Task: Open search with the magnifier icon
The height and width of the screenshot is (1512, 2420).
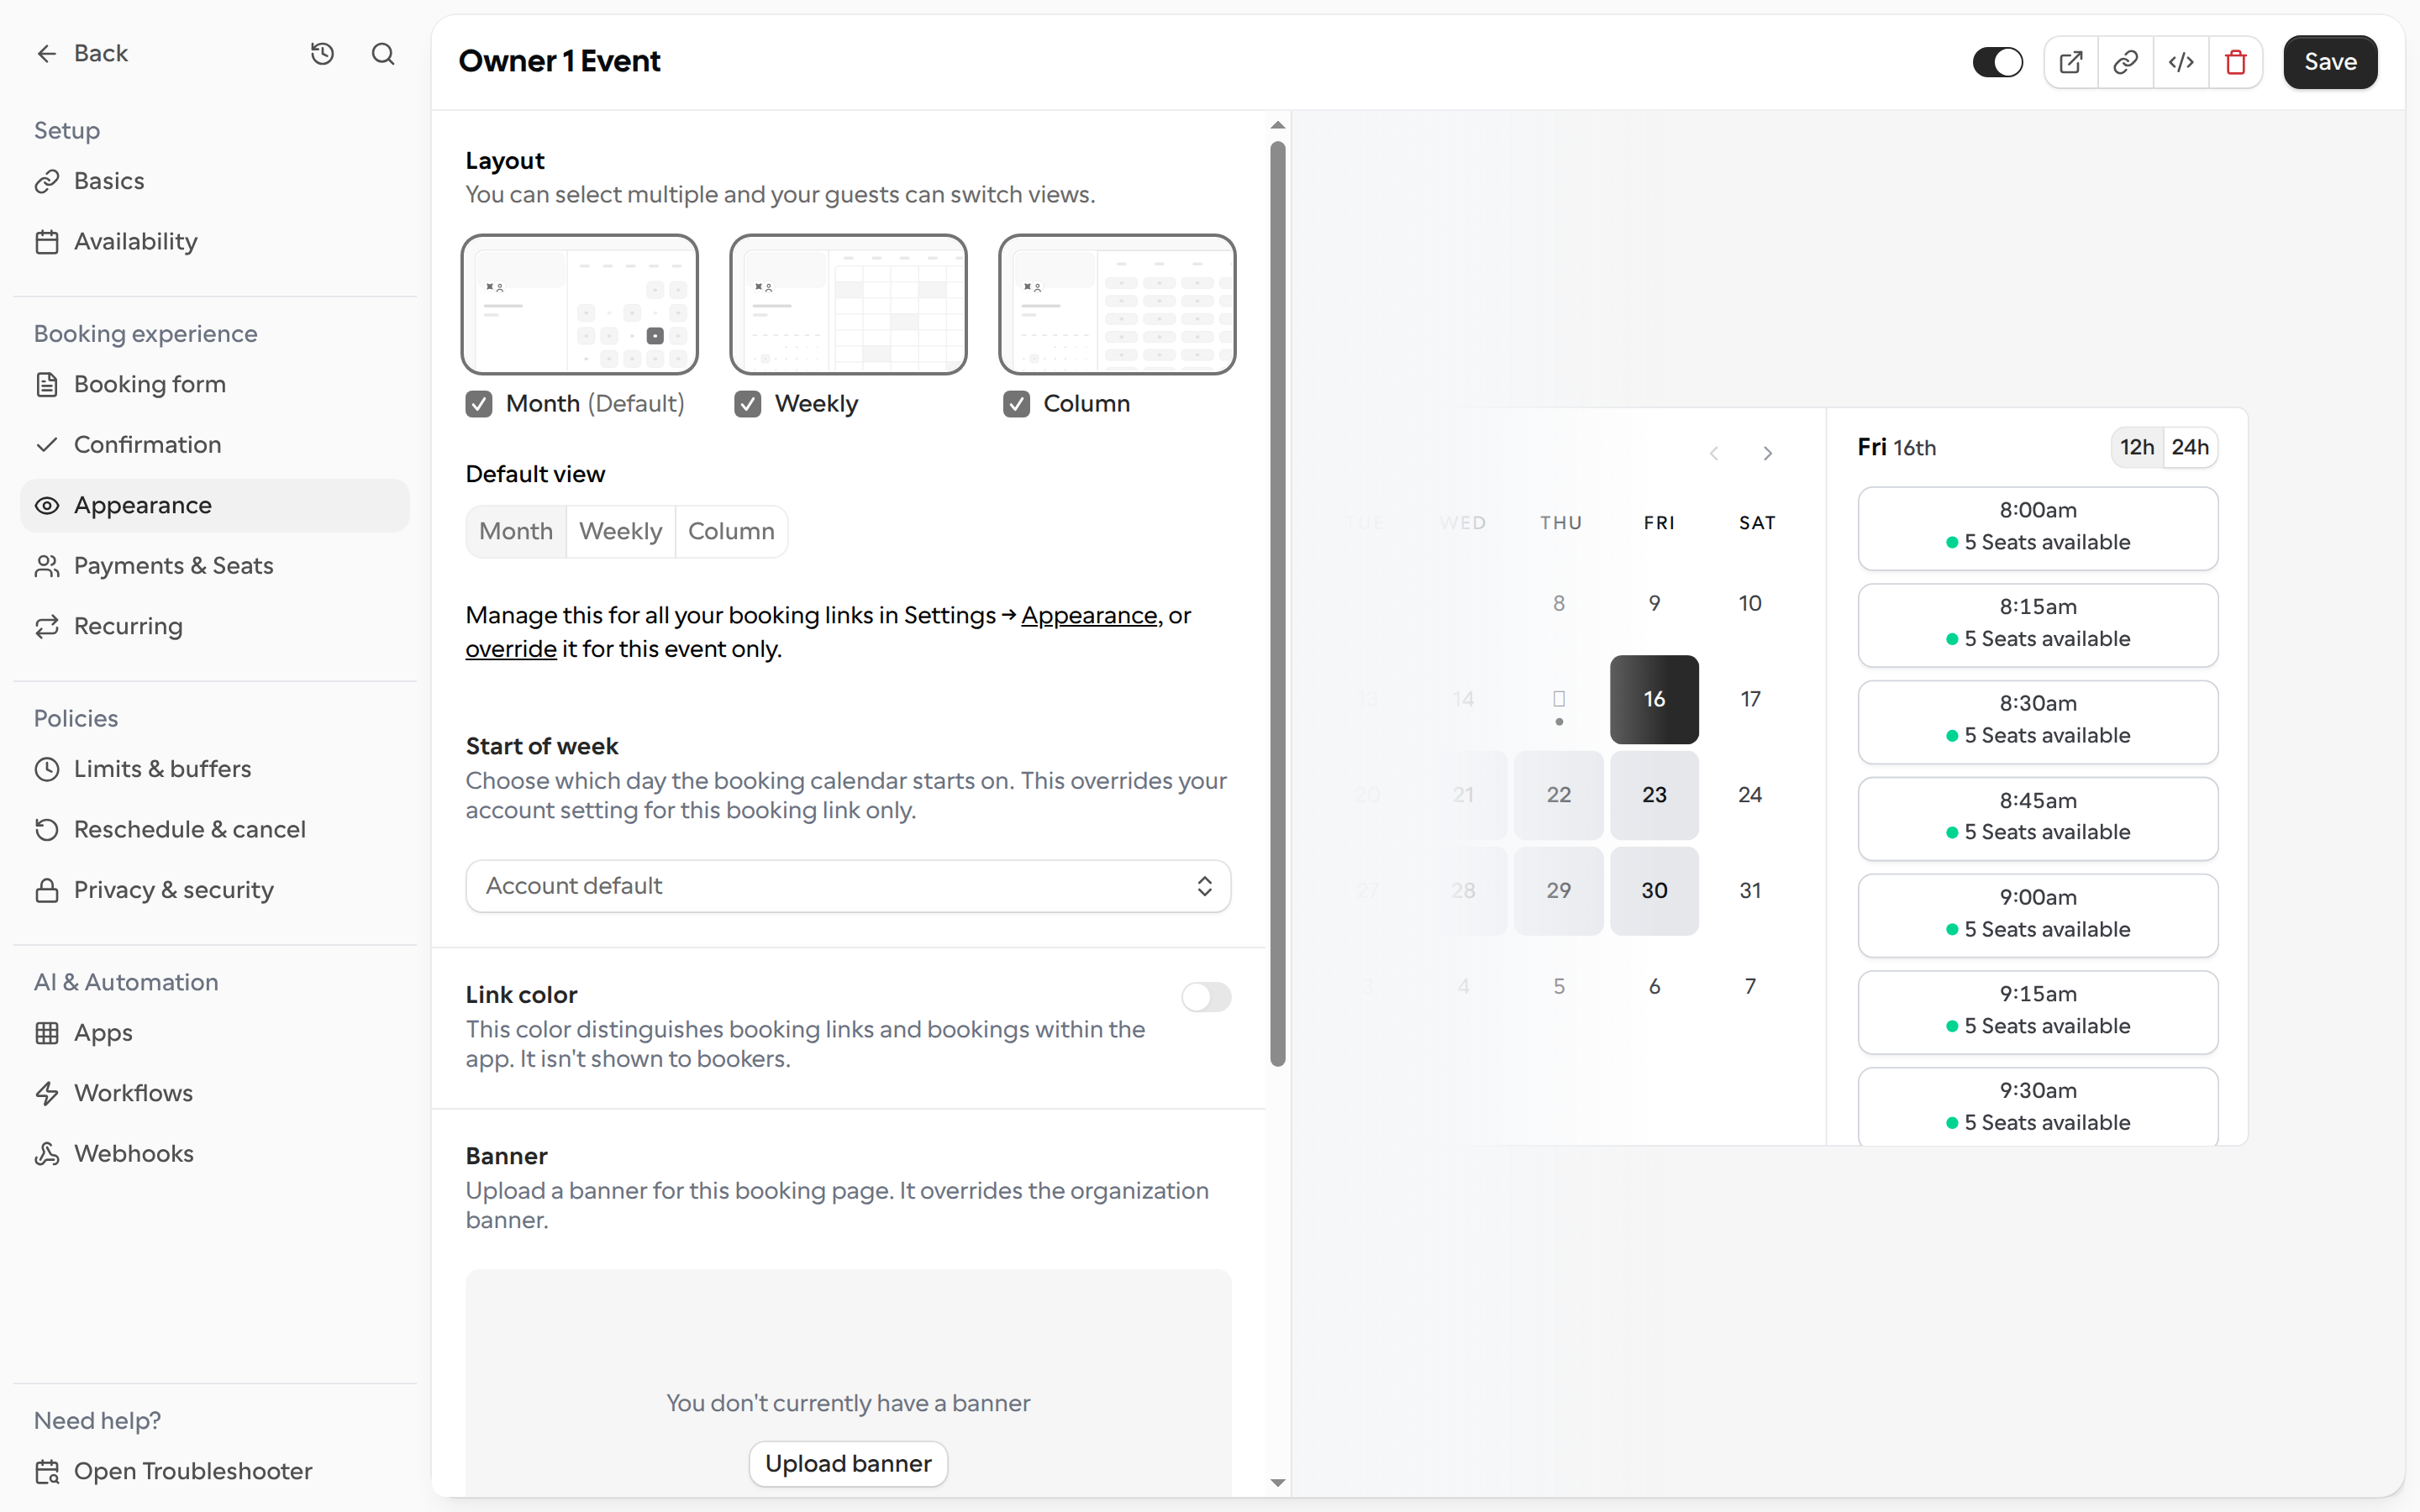Action: pyautogui.click(x=383, y=54)
